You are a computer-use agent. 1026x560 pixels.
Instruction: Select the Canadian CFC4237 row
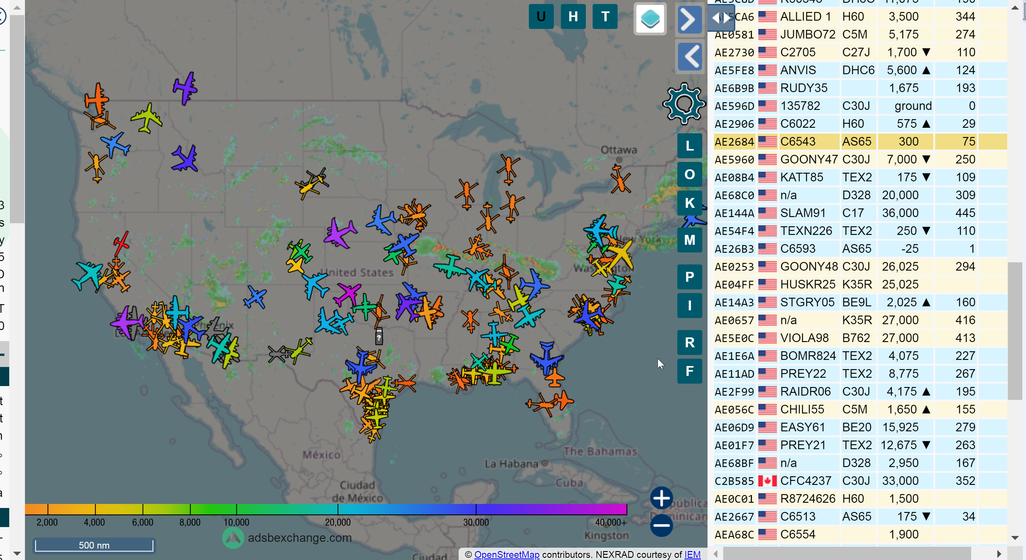click(x=860, y=481)
